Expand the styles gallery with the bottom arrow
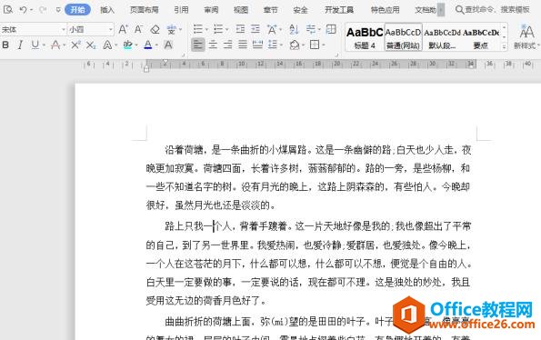 click(504, 45)
